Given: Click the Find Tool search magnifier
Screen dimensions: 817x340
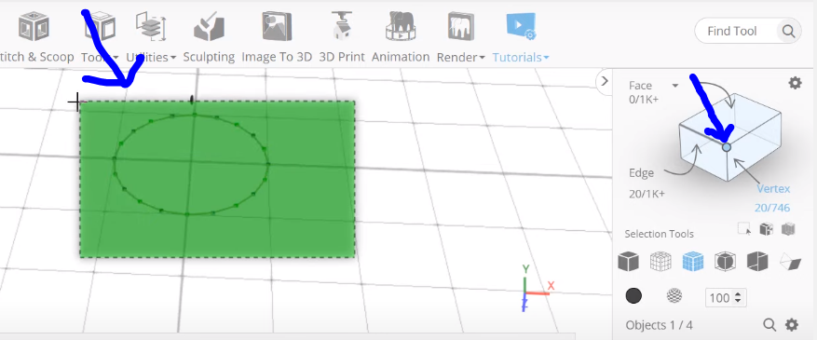Looking at the screenshot, I should [x=788, y=32].
